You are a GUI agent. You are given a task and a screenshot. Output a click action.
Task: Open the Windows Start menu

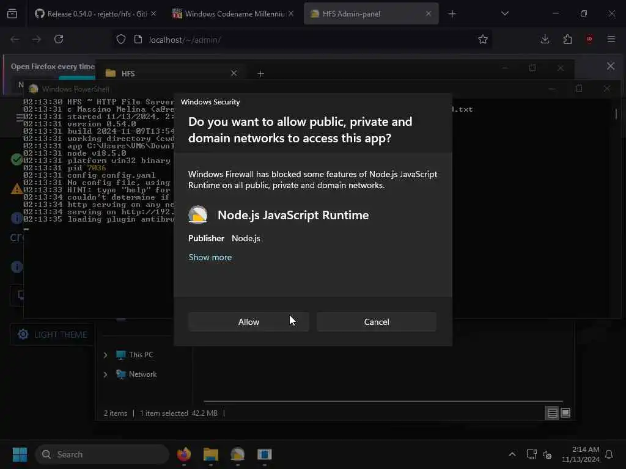20,454
